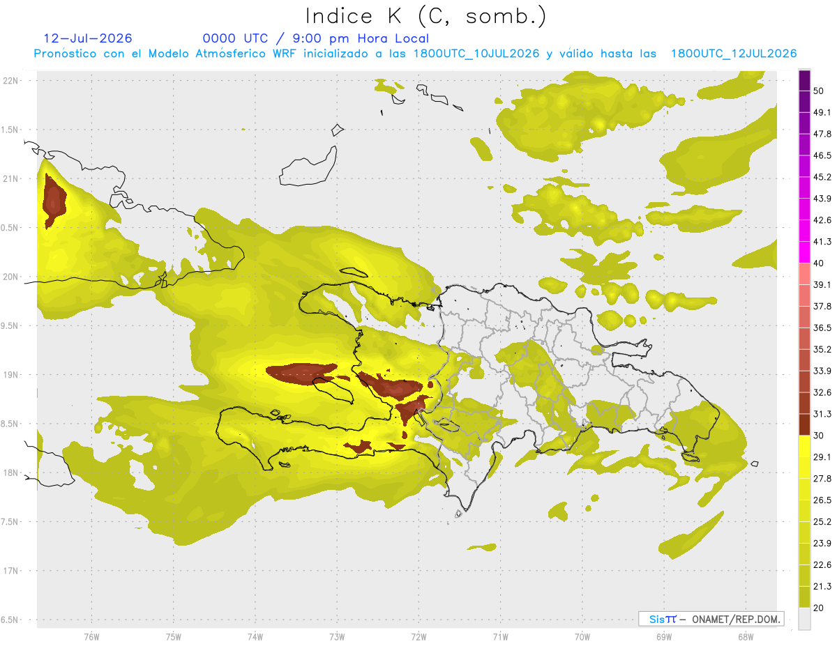837x646 pixels.
Task: Click the colorbar value "23.9"
Action: 822,543
